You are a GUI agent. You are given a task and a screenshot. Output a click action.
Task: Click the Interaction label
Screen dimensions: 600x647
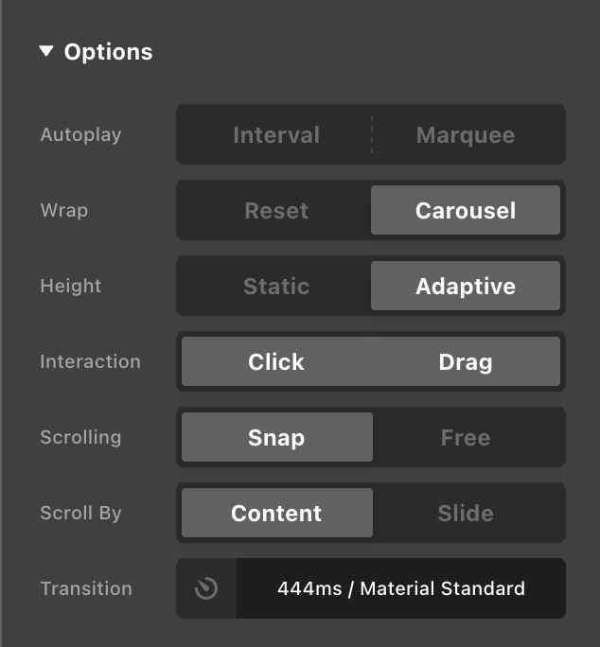coord(90,361)
